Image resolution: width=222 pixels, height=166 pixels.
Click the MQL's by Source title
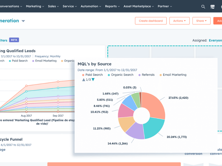(94, 64)
